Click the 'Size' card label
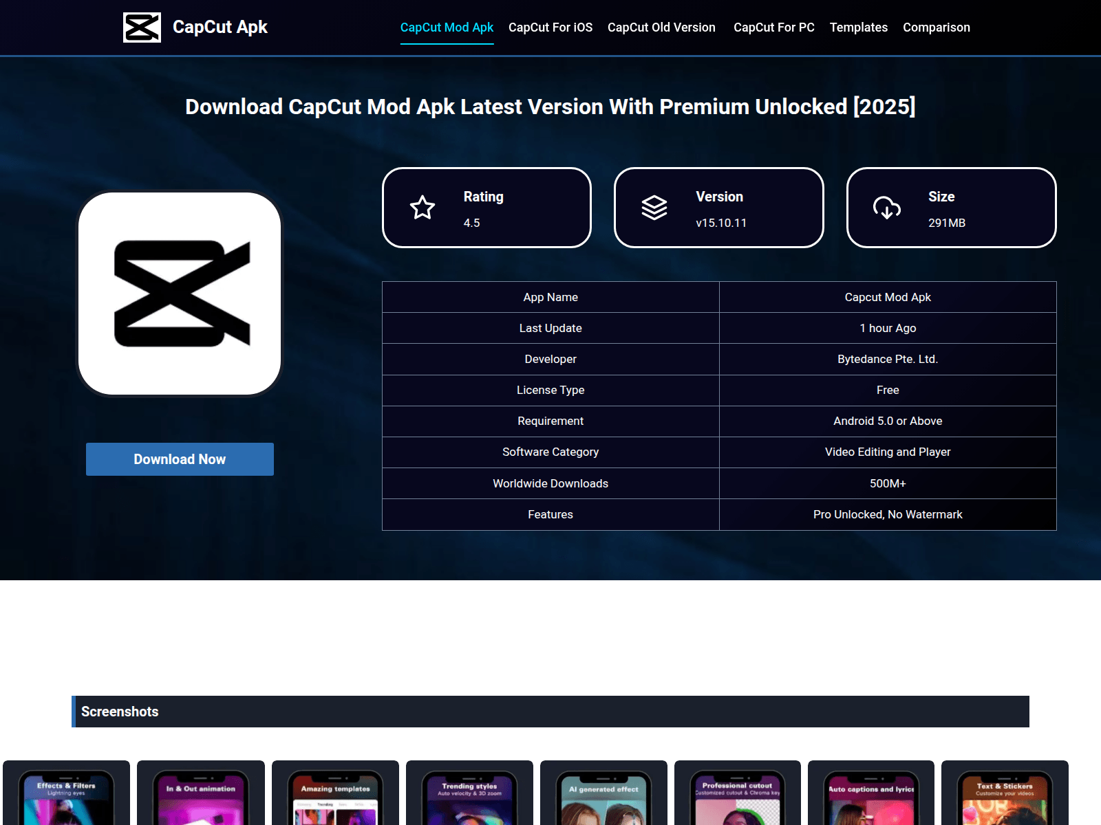Screen dimensions: 1101x825 click(x=941, y=197)
